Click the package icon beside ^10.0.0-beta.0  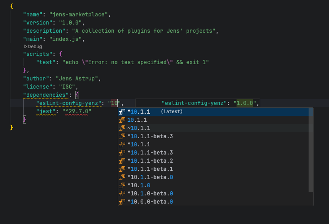coord(122,202)
